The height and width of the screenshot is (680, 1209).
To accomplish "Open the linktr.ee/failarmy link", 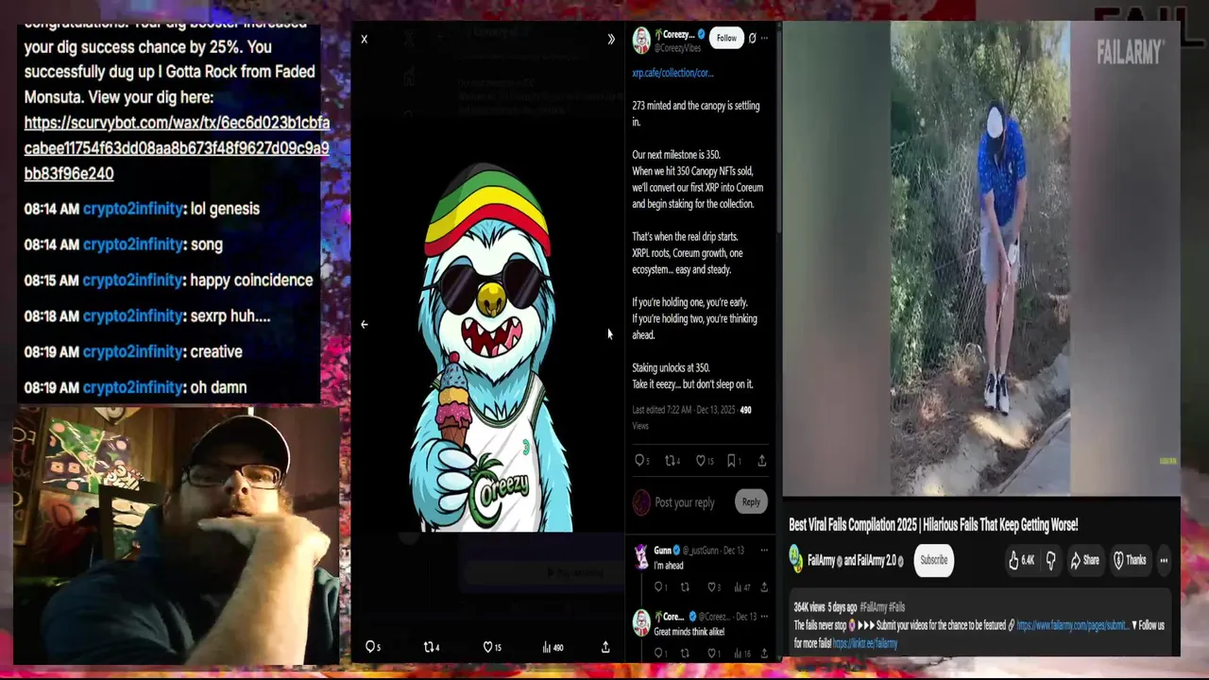I will [x=865, y=643].
